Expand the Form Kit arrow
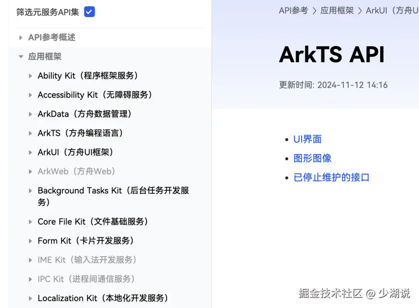 click(x=30, y=241)
